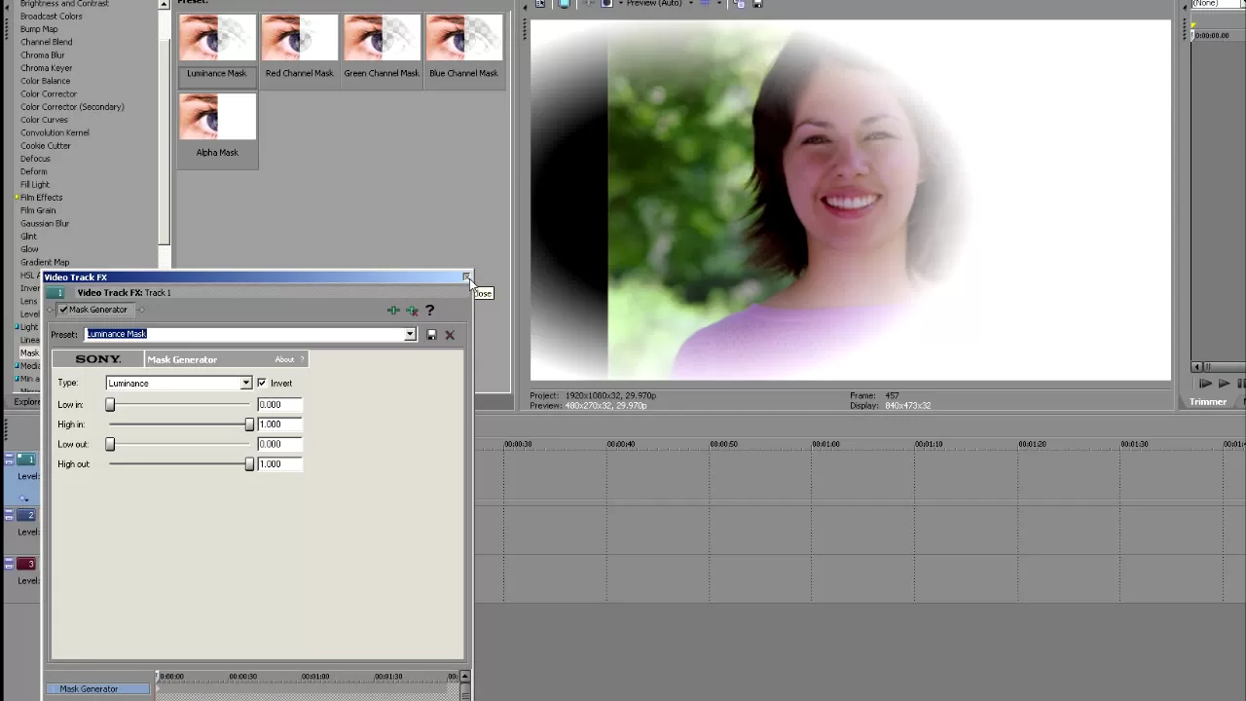Play from start in trimmer transport
1246x701 pixels.
[1206, 384]
